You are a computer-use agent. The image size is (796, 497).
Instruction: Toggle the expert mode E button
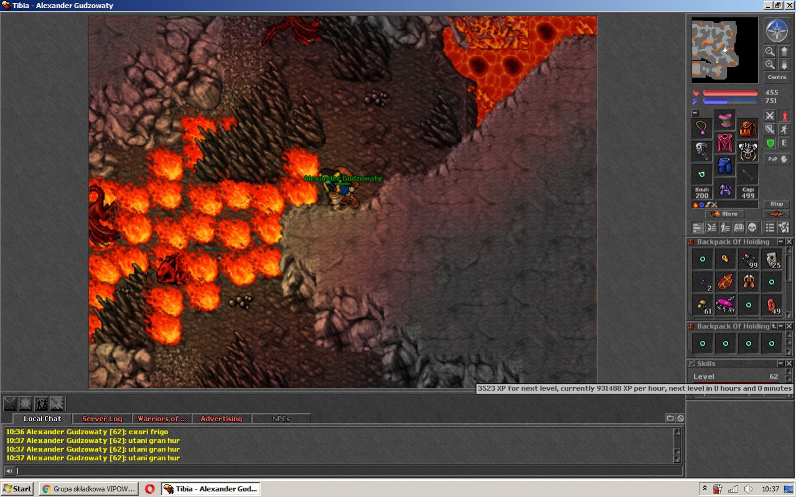[x=784, y=143]
